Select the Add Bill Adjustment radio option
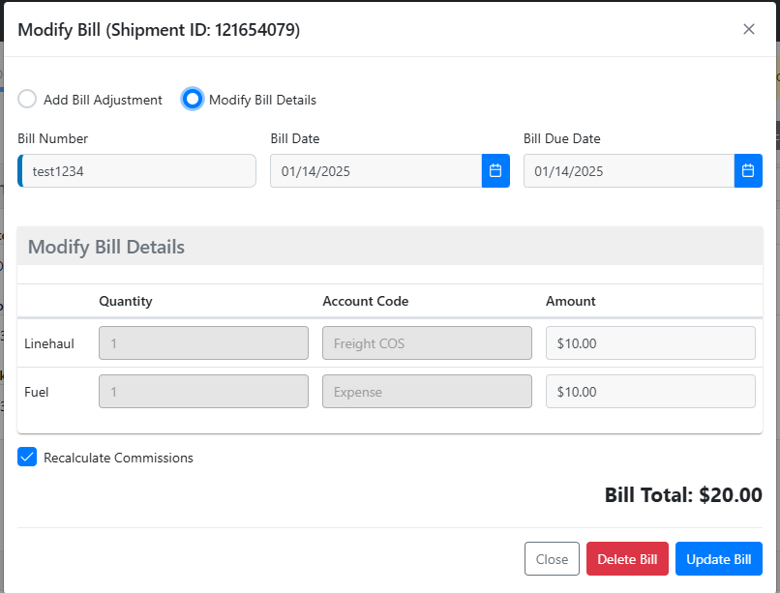This screenshot has height=593, width=780. [x=27, y=99]
